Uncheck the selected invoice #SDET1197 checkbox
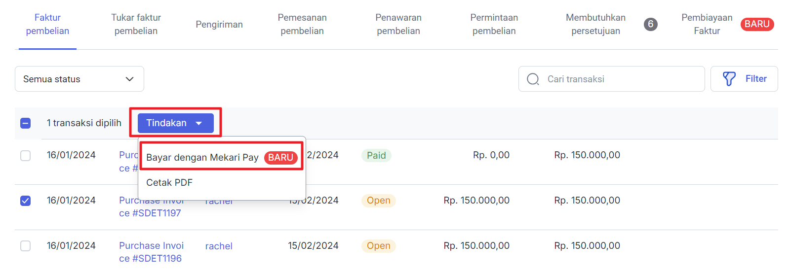The width and height of the screenshot is (790, 272). [26, 201]
